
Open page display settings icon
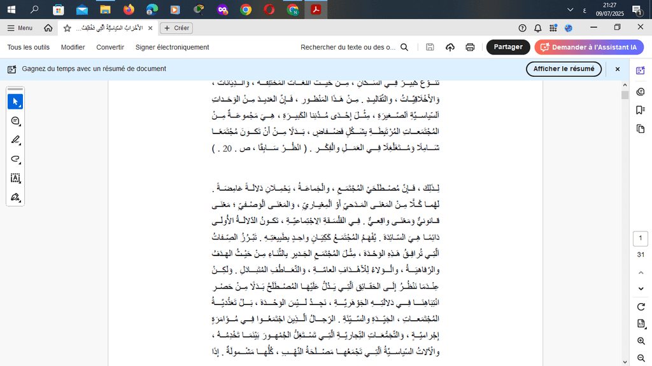click(x=641, y=323)
